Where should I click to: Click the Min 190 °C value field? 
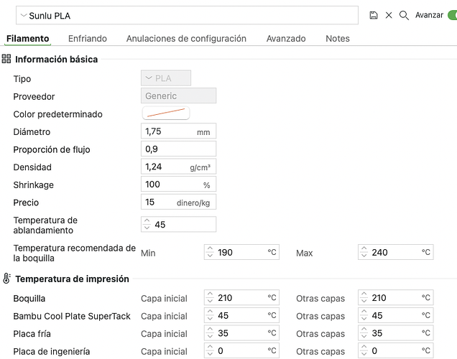coord(241,252)
